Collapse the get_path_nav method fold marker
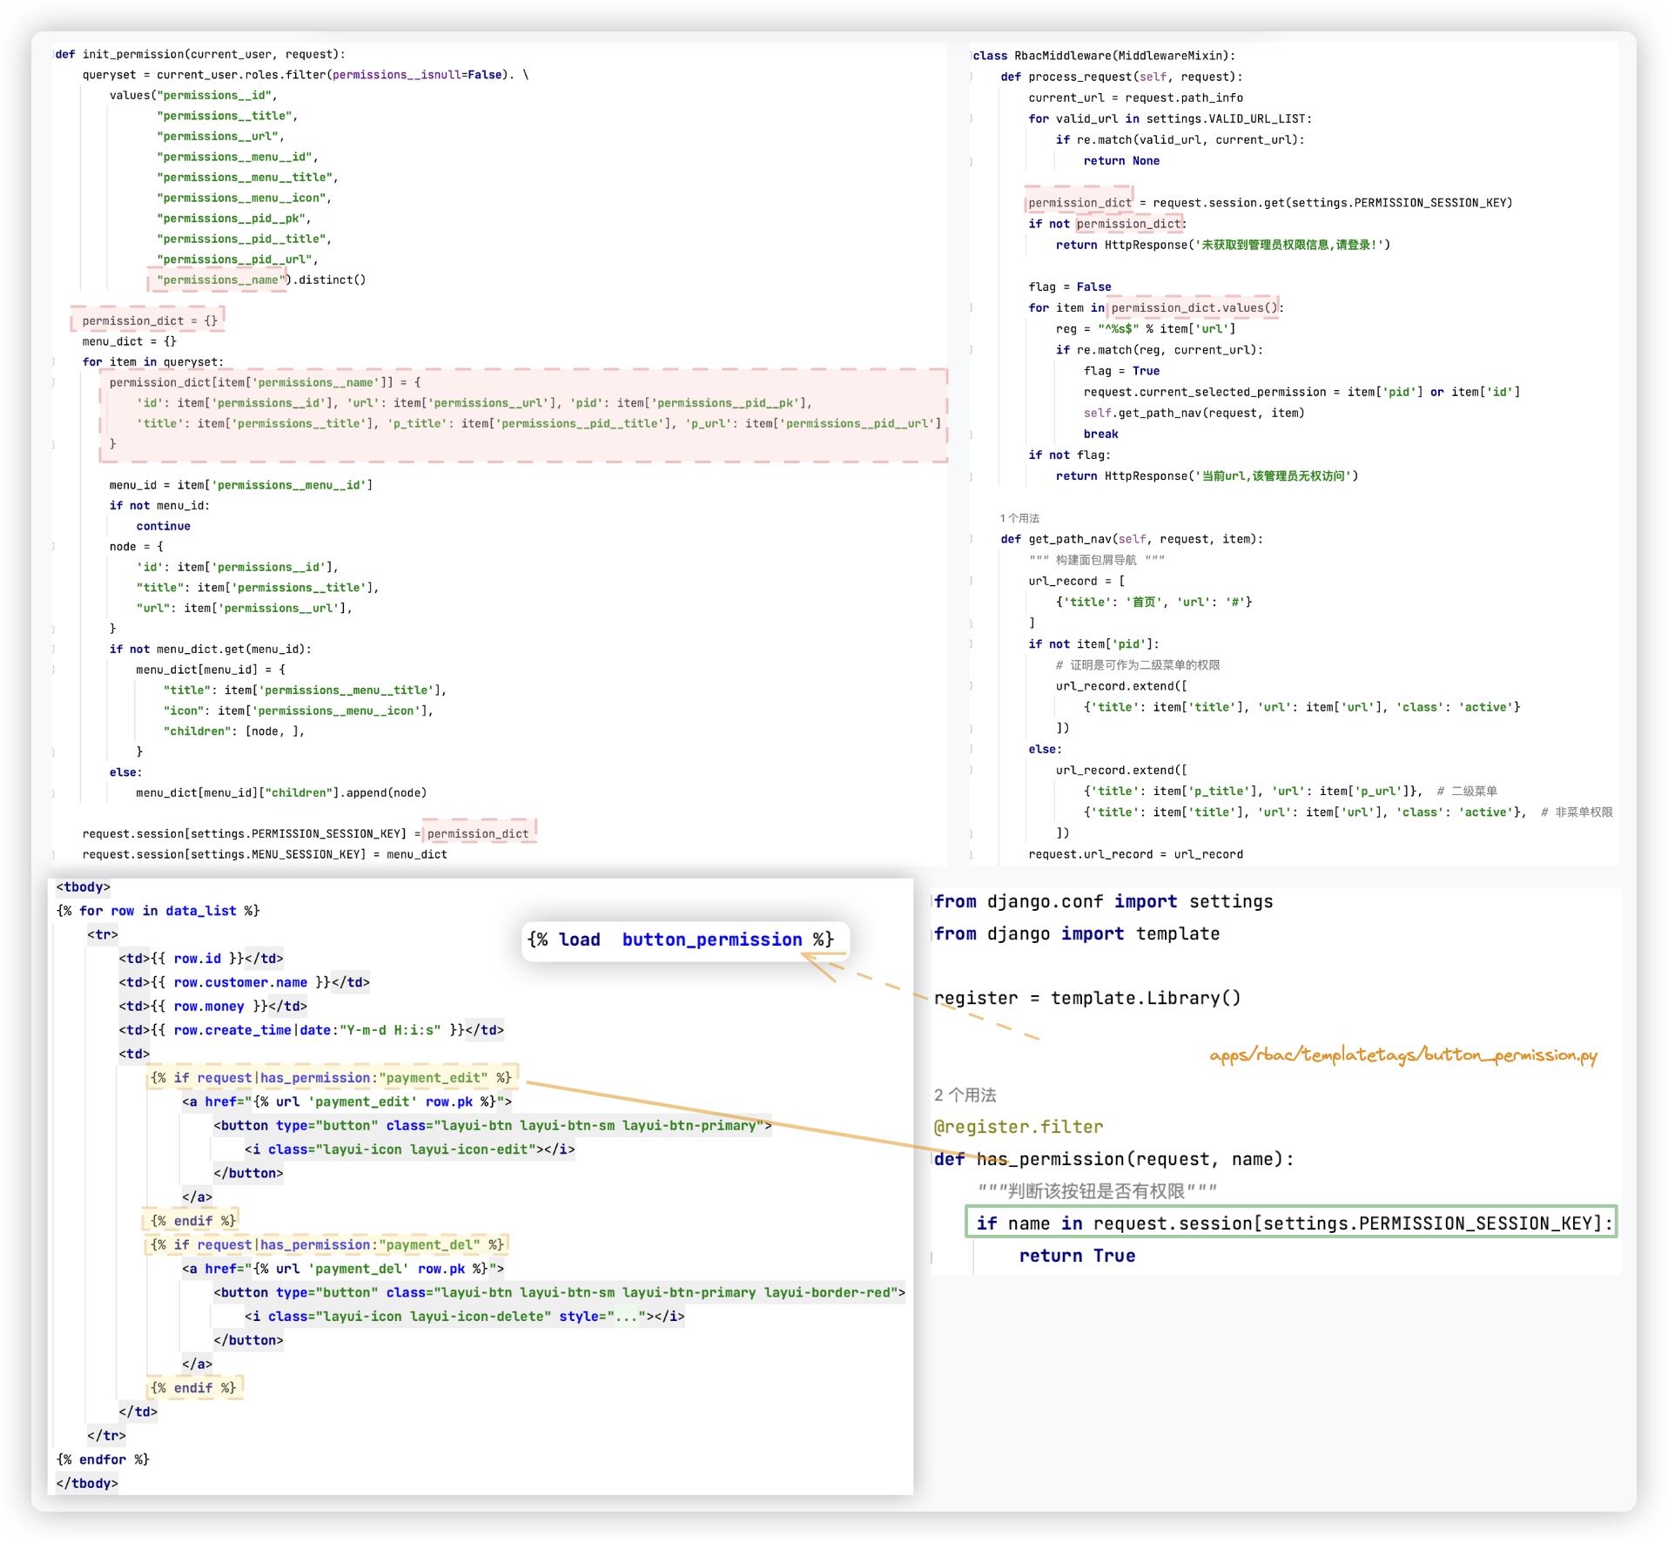The image size is (1668, 1543). coord(972,539)
